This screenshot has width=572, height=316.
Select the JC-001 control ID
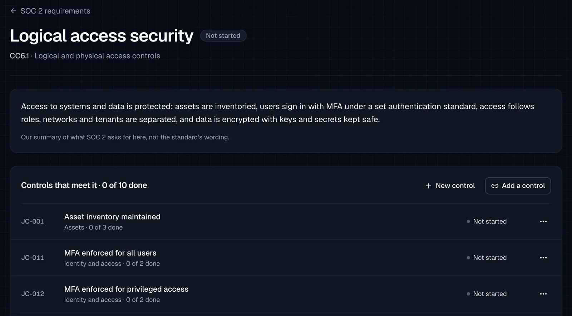[x=33, y=222]
